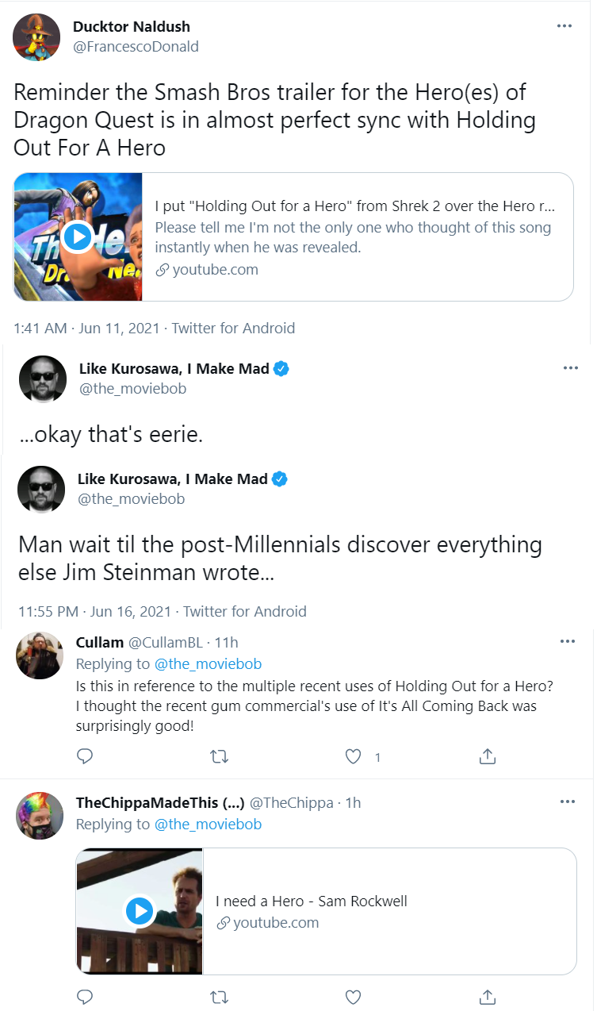Reply to Cullam's tweet

tap(85, 756)
